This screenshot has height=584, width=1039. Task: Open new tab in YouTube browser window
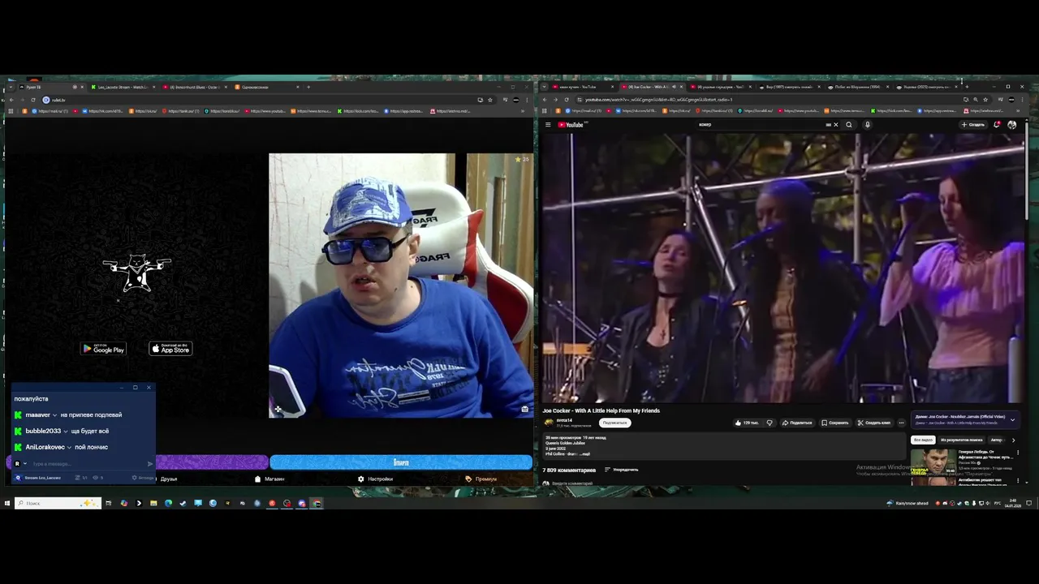(968, 87)
